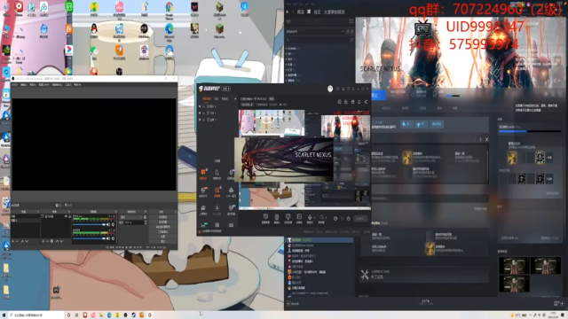Image resolution: width=568 pixels, height=319 pixels.
Task: Open second mixer channel settings gear
Action: [x=113, y=238]
